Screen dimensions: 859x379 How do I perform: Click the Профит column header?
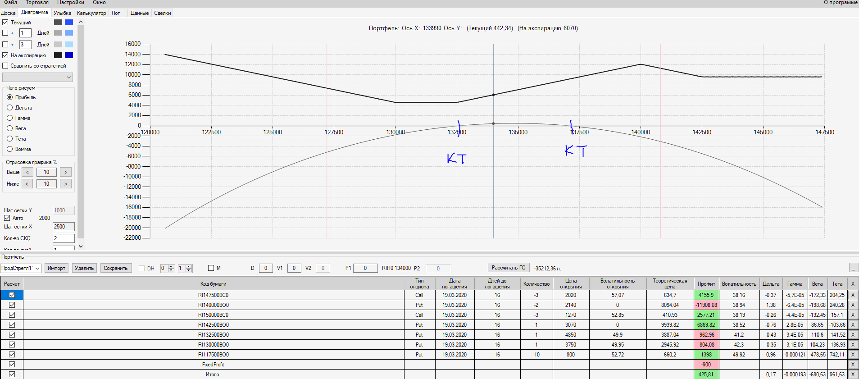[706, 284]
